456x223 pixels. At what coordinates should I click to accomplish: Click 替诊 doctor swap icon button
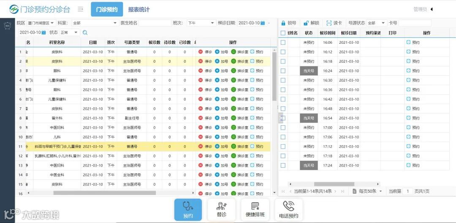(x=221, y=210)
